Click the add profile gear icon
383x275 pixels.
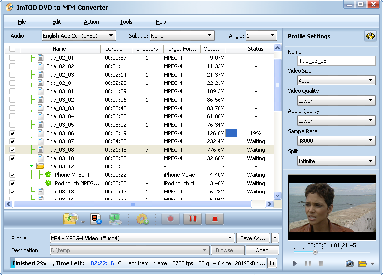pyautogui.click(x=142, y=219)
